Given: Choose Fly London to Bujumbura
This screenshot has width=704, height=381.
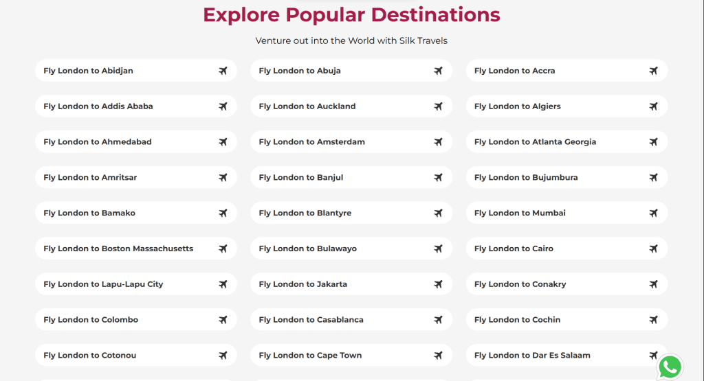Looking at the screenshot, I should click(x=566, y=178).
